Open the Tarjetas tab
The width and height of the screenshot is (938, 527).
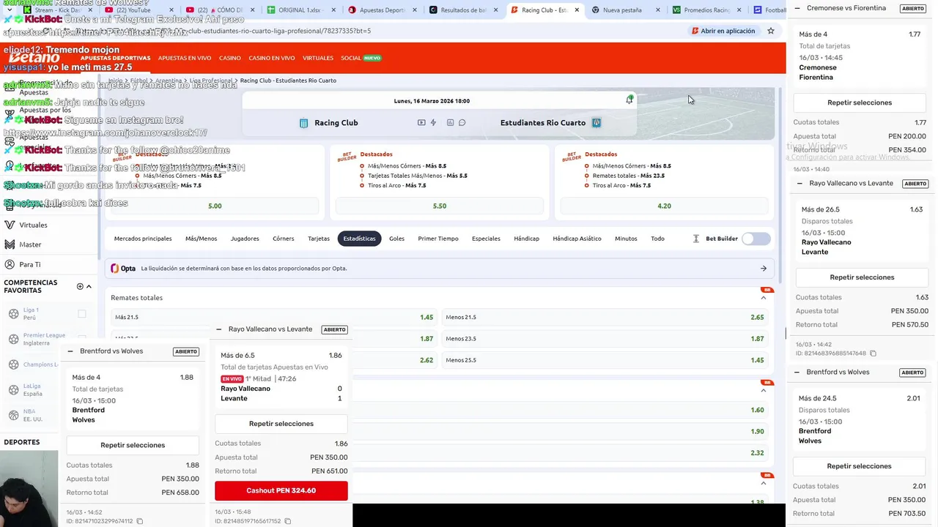[x=319, y=239]
